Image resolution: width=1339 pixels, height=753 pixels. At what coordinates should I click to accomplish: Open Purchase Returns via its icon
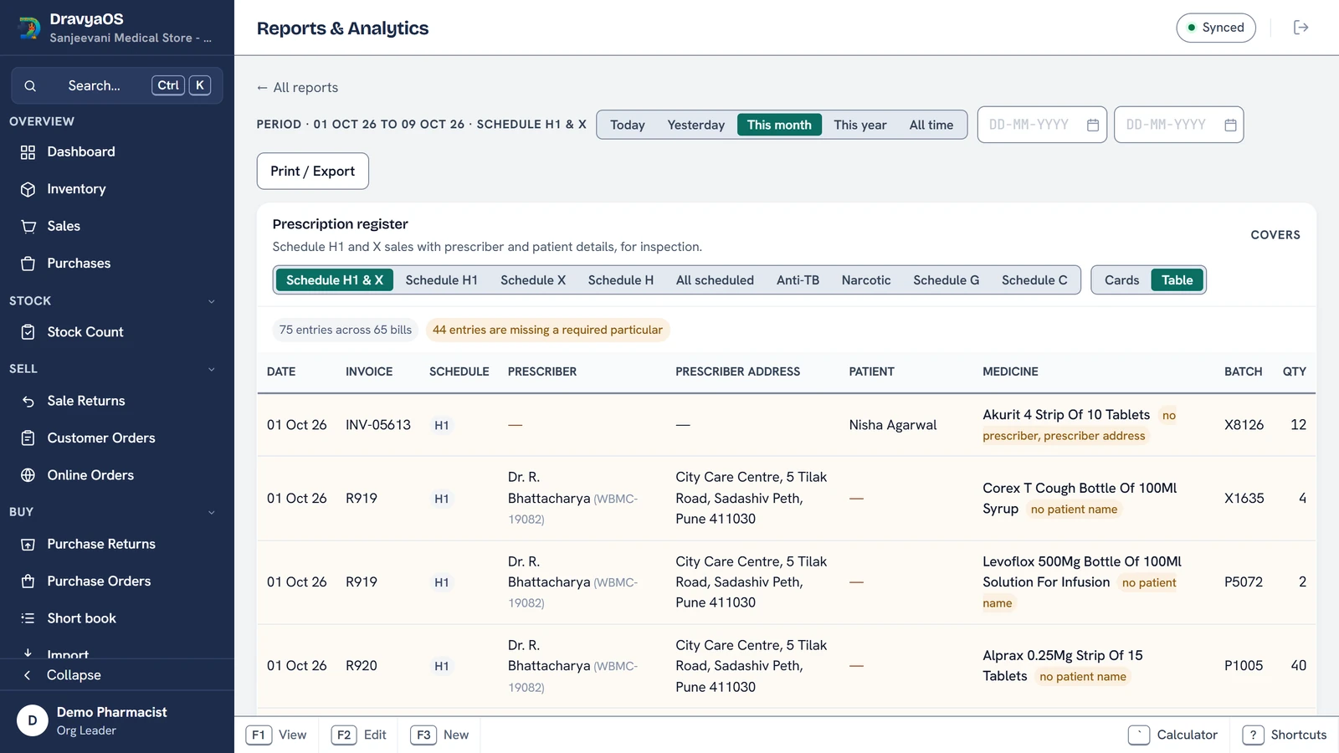coord(28,544)
